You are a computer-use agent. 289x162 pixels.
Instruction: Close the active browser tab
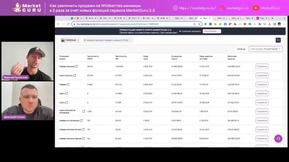coord(210,18)
